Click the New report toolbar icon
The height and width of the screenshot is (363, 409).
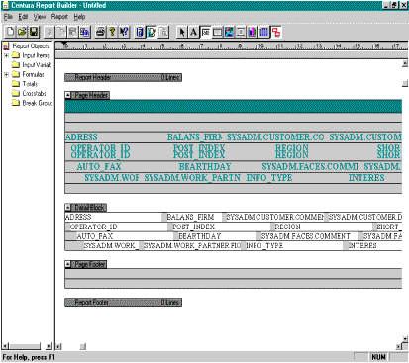pos(10,32)
